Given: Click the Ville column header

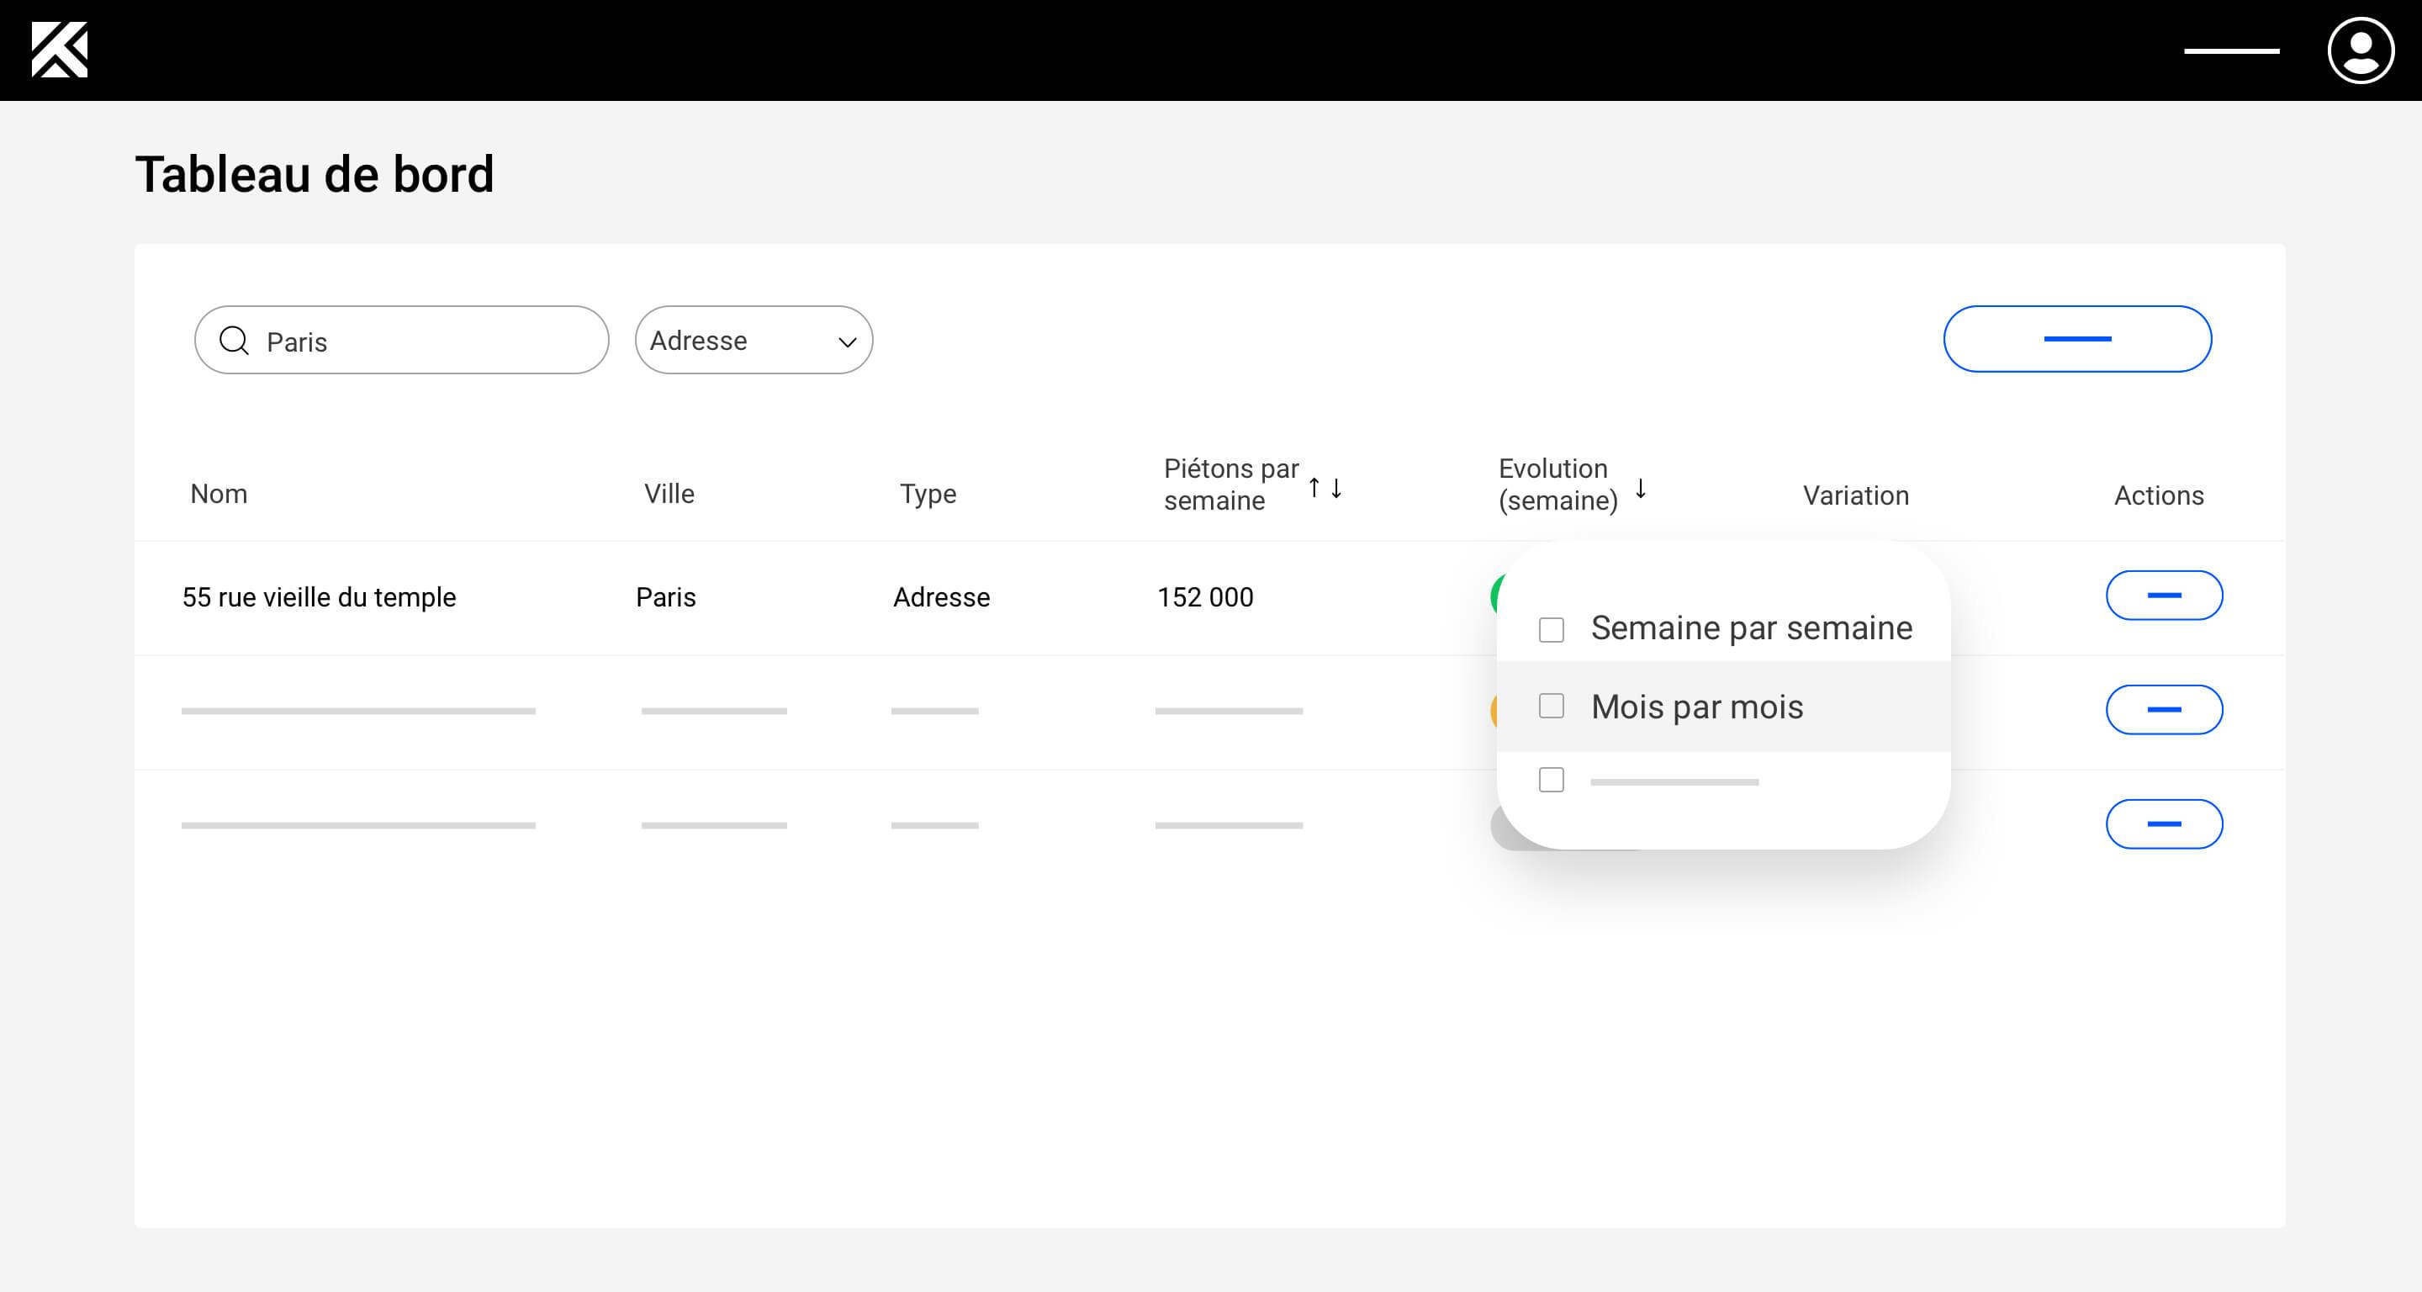Looking at the screenshot, I should [669, 494].
